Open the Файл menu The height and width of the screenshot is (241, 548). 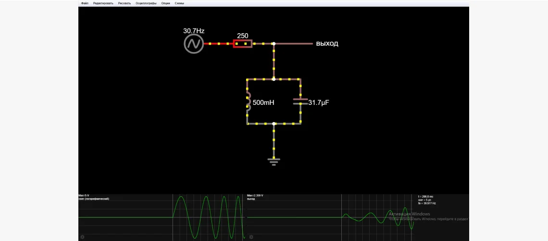(85, 3)
